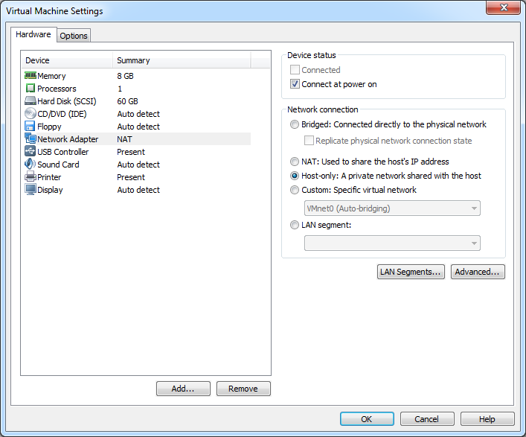Switch to the Options tab
This screenshot has height=437, width=526.
74,36
